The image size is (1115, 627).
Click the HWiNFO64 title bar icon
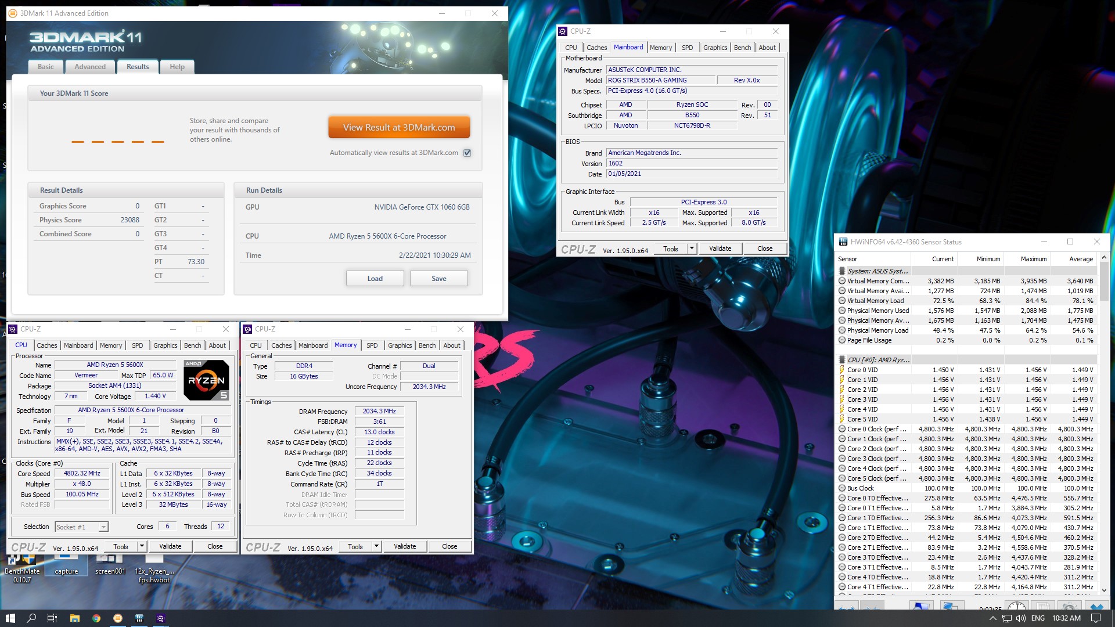(843, 242)
